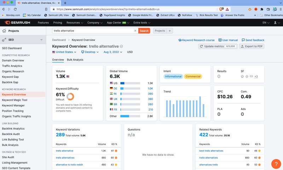Image resolution: width=283 pixels, height=170 pixels.
Task: Click the Projects button beside search
Action: point(160,31)
